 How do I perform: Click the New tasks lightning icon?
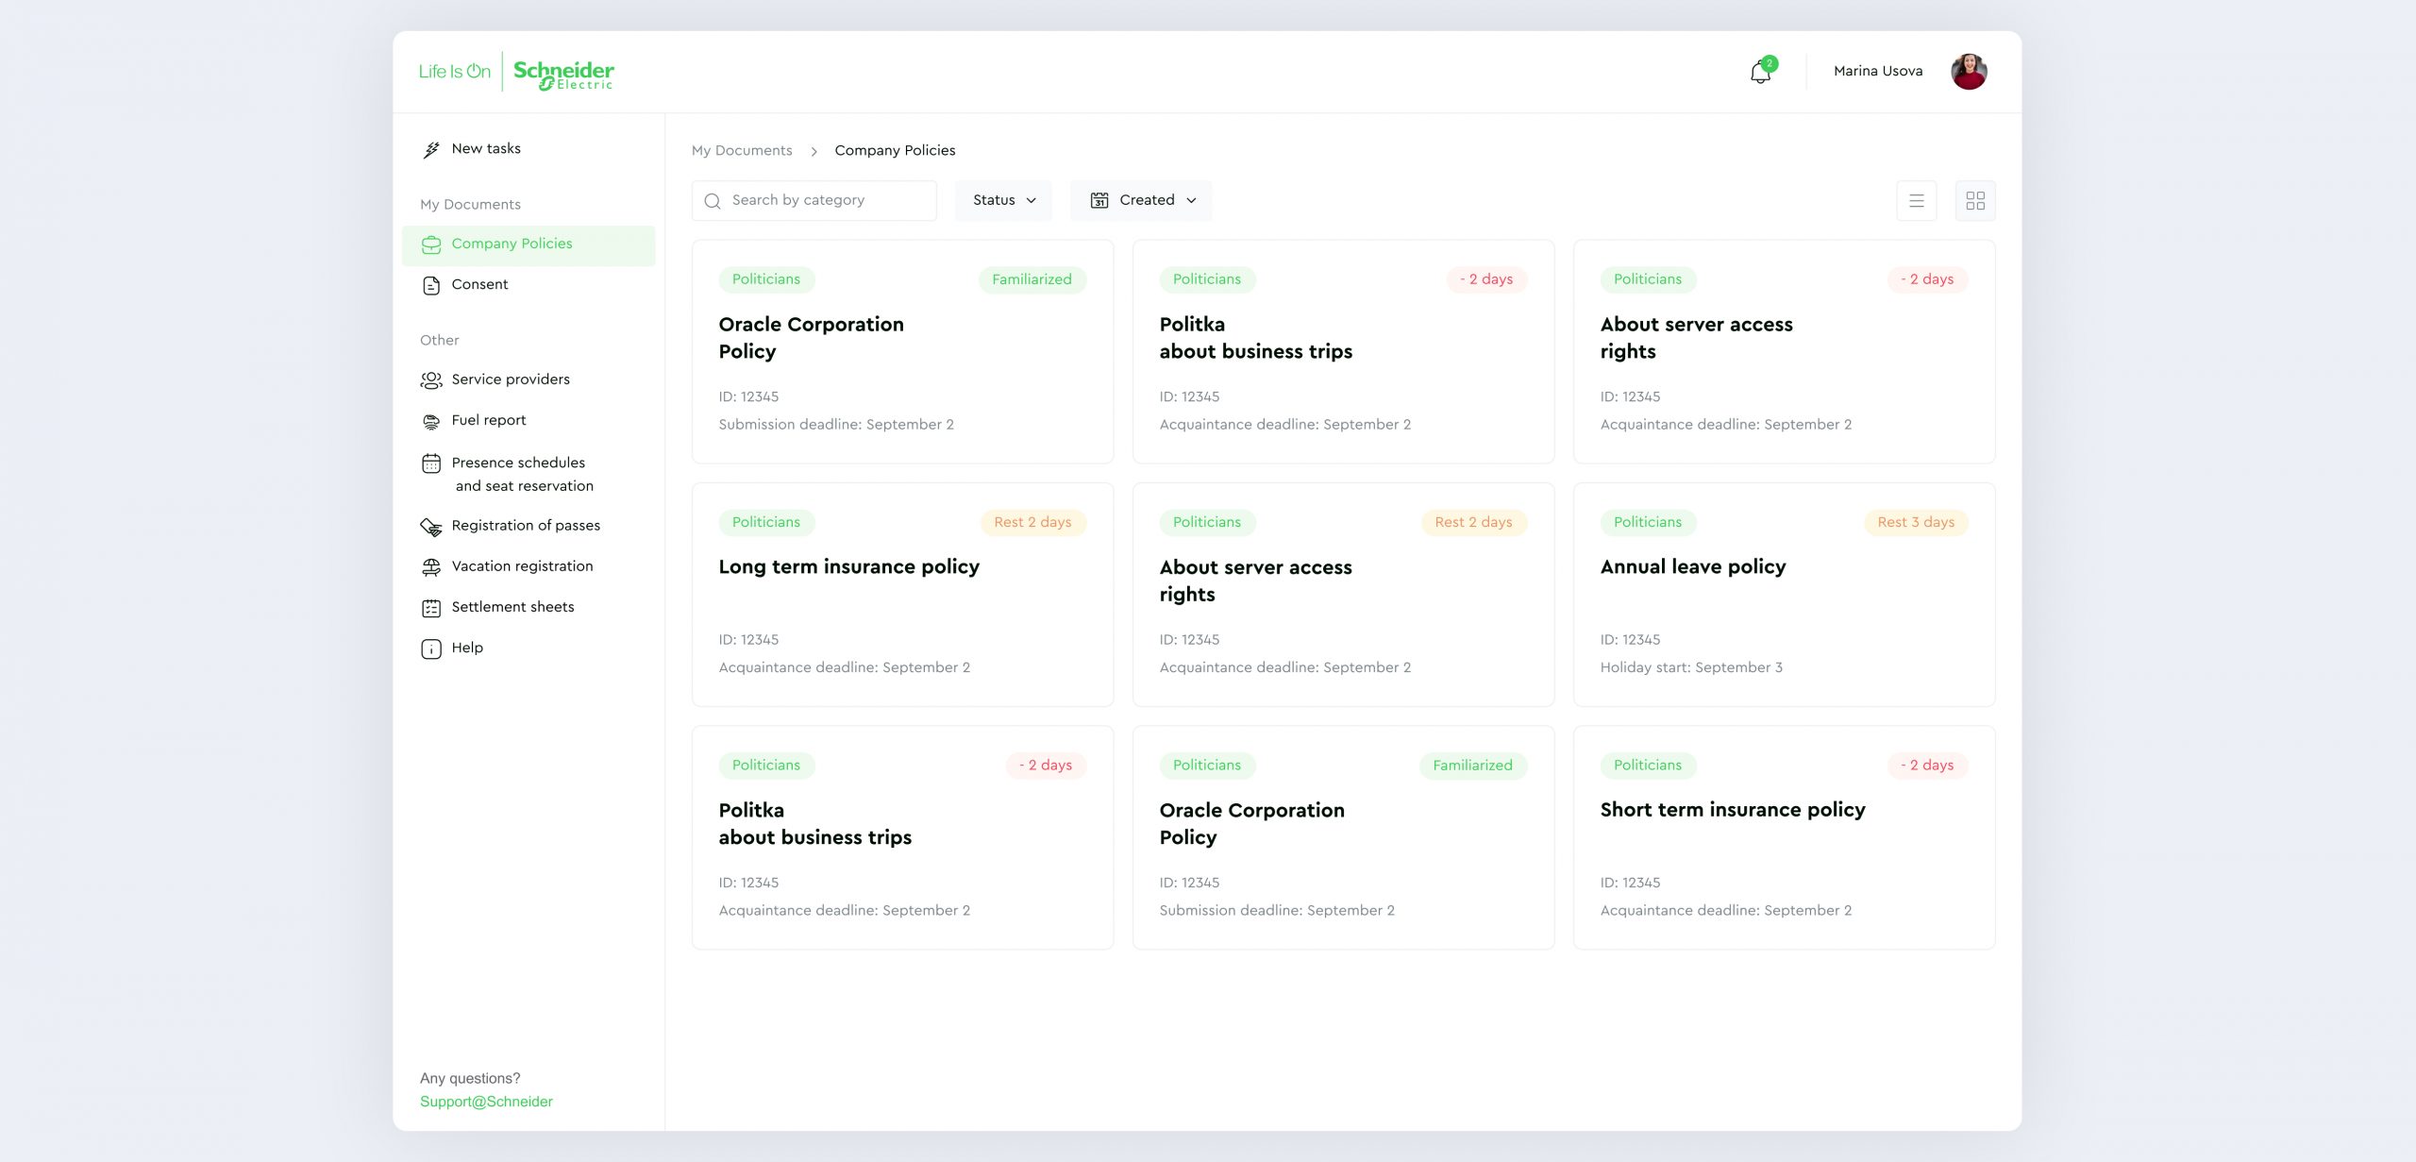click(431, 149)
